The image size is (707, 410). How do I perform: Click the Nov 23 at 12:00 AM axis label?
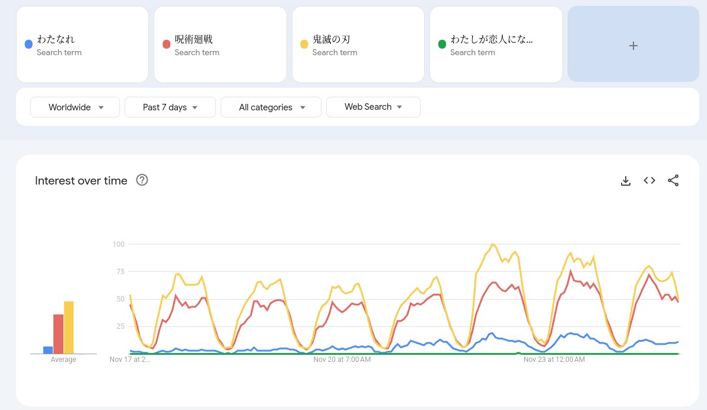[x=554, y=360]
